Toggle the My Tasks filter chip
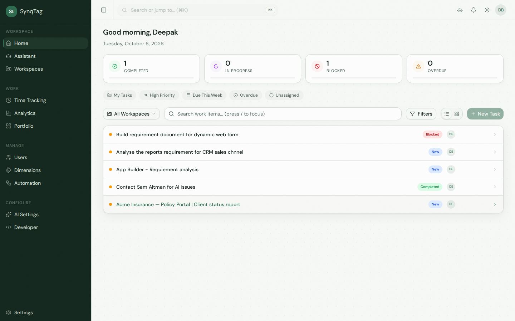The width and height of the screenshot is (515, 321). click(x=119, y=95)
